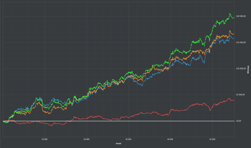Click the $0,00 axis label
This screenshot has height=148, width=251.
point(238,121)
